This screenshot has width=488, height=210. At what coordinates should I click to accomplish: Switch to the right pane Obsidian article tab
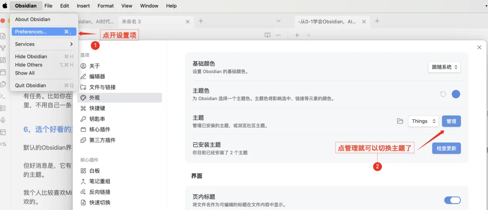(332, 21)
